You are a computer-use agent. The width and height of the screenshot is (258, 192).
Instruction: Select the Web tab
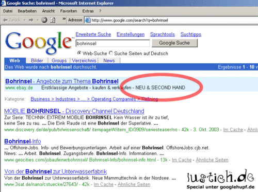click(x=15, y=61)
